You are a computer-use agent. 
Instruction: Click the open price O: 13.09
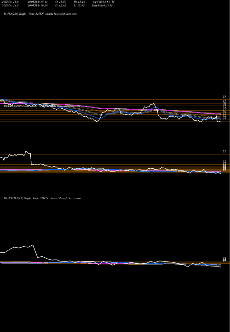click(x=61, y=2)
